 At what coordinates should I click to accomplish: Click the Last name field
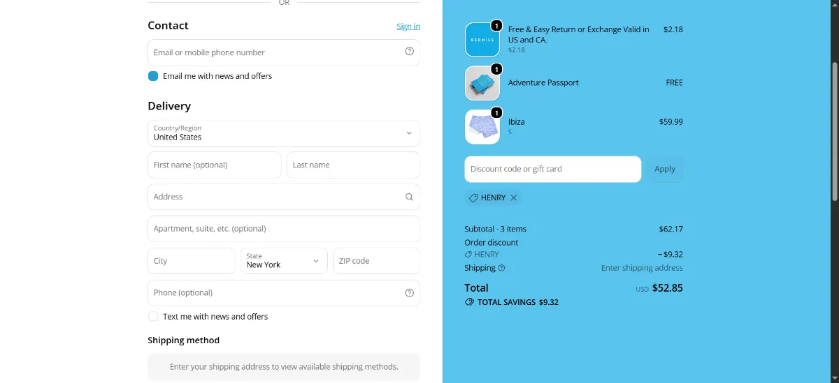(353, 165)
